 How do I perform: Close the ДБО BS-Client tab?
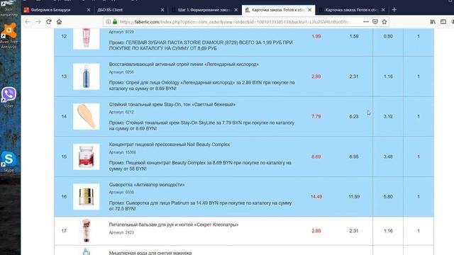click(x=162, y=10)
